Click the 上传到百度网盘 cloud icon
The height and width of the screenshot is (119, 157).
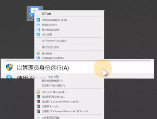[x=38, y=117]
